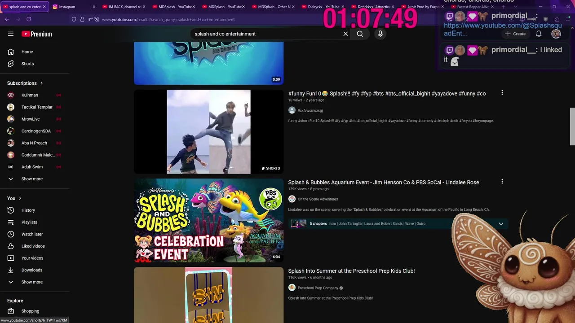575x323 pixels.
Task: Open CarcinogenSDA subscription channel
Action: tap(35, 131)
